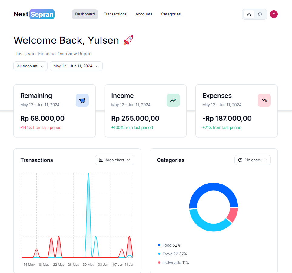Click the upward trend icon in Income card
Image resolution: width=292 pixels, height=273 pixels.
point(173,100)
